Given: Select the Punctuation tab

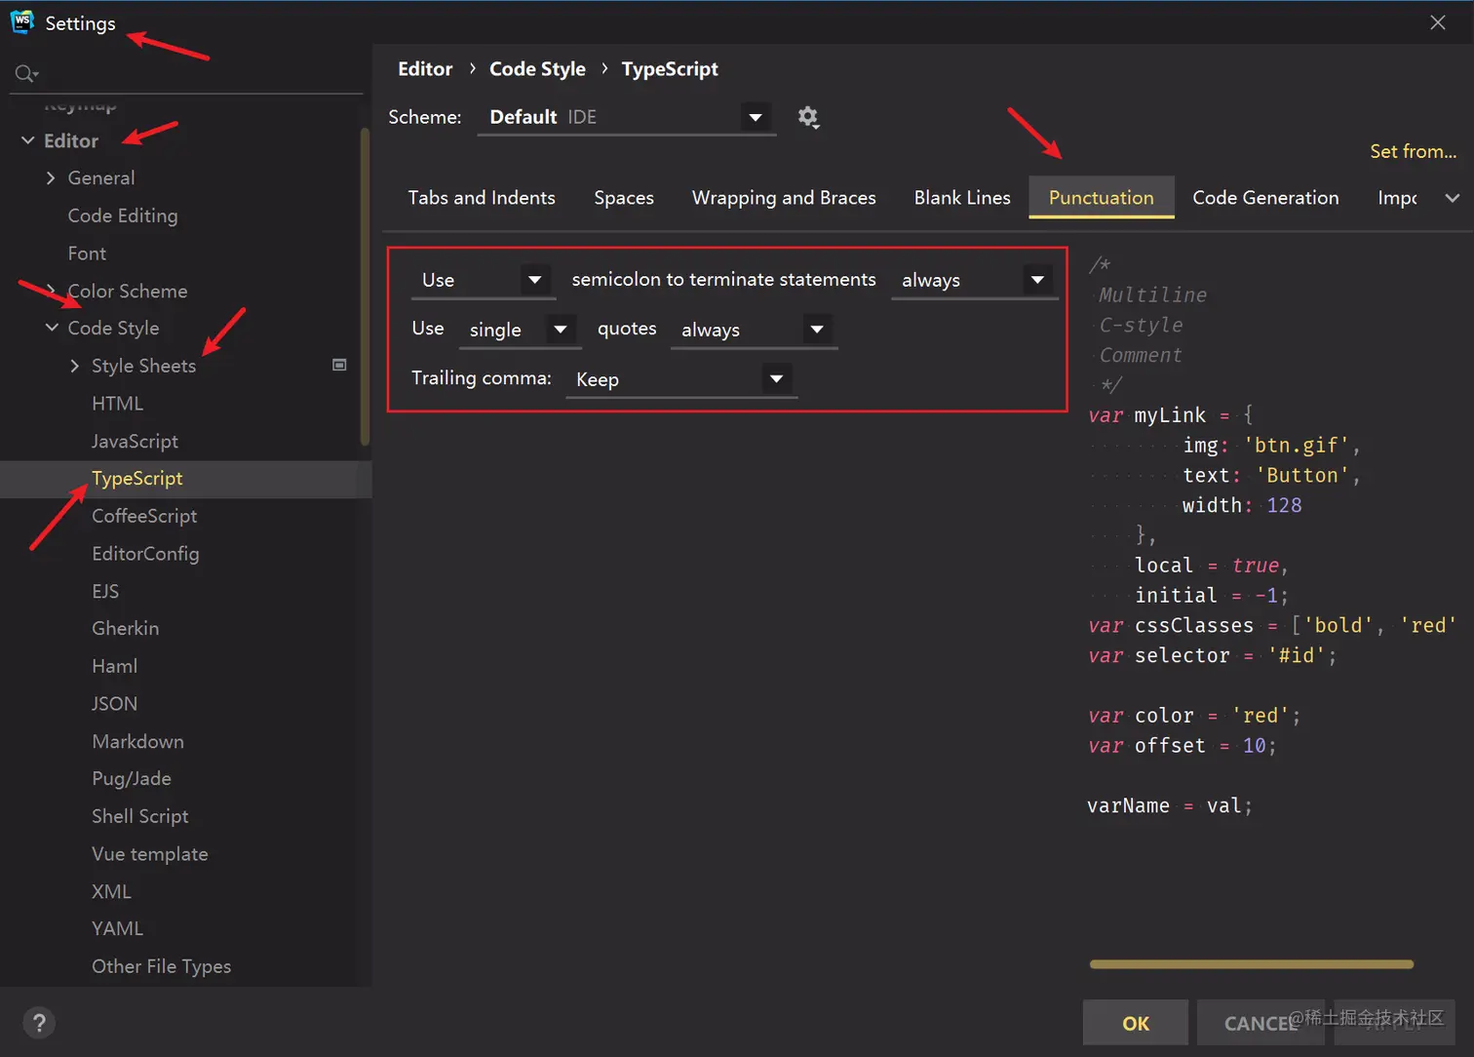Looking at the screenshot, I should coord(1102,198).
